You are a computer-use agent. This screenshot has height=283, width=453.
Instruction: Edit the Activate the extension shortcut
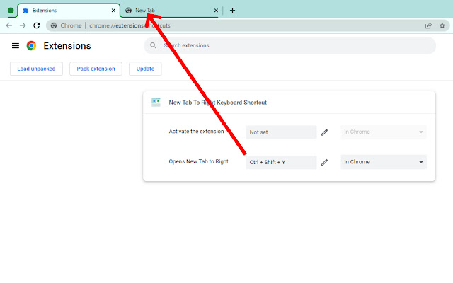point(324,132)
